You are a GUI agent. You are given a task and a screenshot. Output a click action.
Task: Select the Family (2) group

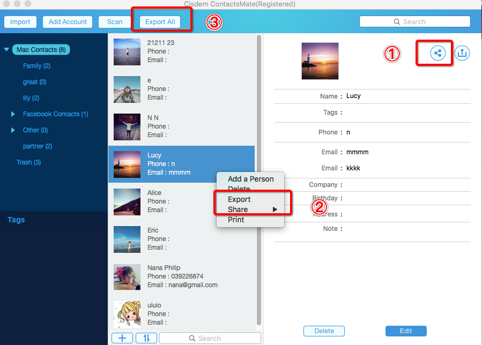[x=36, y=66]
